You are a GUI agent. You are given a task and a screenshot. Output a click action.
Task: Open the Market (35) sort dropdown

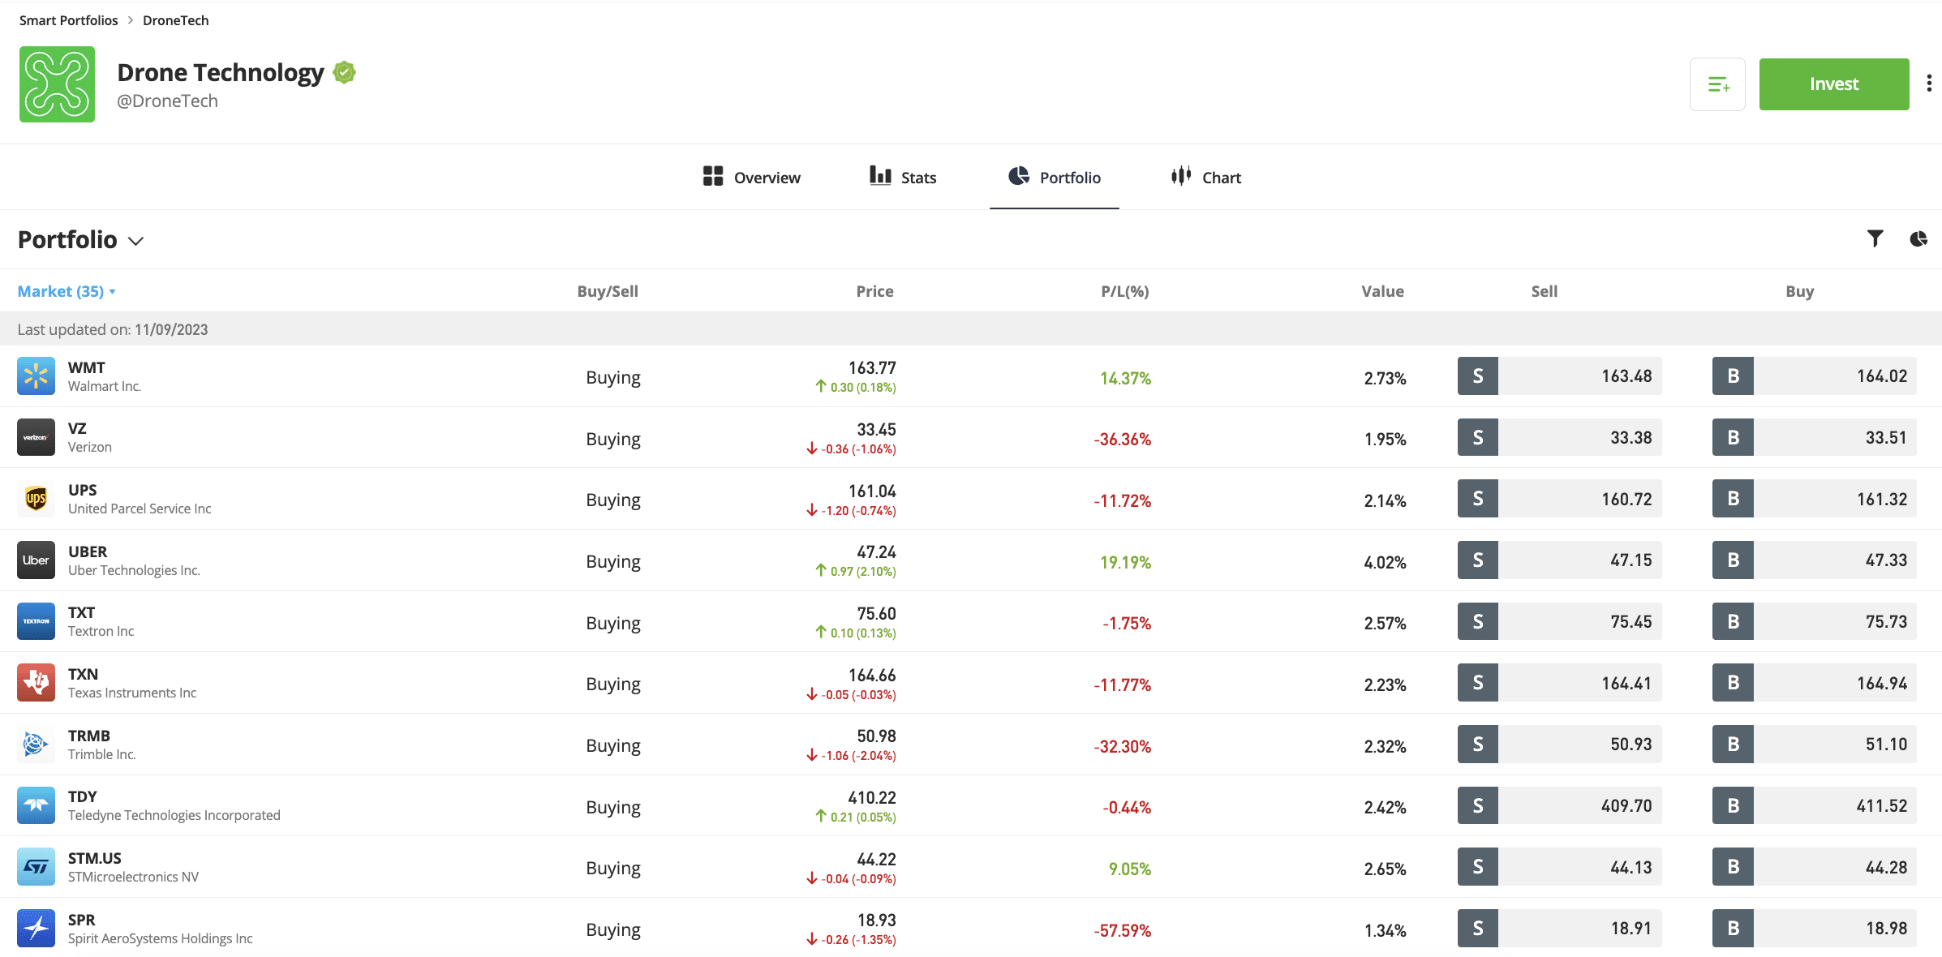(x=67, y=291)
